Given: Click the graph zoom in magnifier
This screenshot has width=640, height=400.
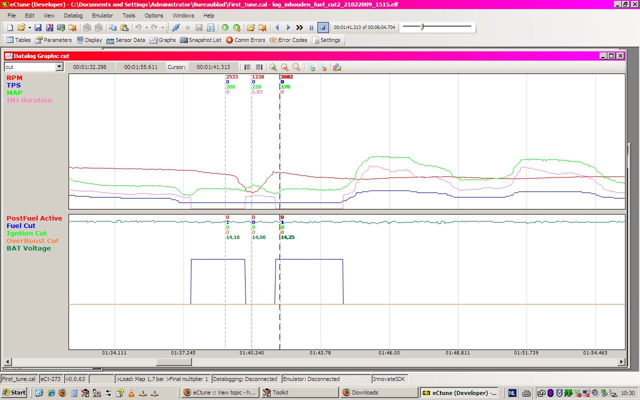Looking at the screenshot, I should pos(273,67).
